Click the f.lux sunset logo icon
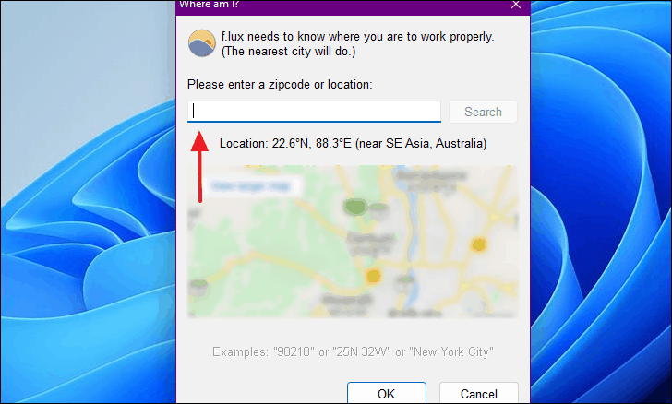Viewport: 672px width, 404px height. pos(202,43)
